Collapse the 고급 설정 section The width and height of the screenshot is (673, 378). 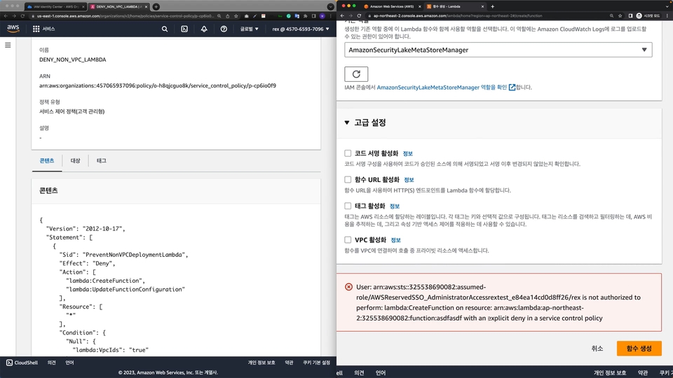coord(347,122)
